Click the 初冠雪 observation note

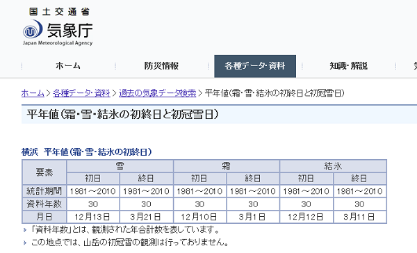[x=130, y=243]
